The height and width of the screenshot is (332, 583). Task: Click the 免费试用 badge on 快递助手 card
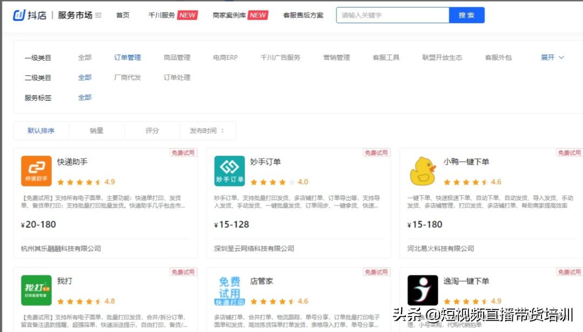pyautogui.click(x=183, y=153)
